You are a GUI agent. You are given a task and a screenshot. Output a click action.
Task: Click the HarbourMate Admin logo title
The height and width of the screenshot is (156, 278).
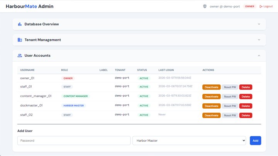click(x=30, y=7)
